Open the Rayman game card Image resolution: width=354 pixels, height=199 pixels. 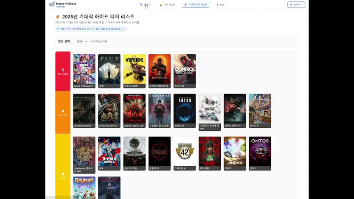click(84, 188)
